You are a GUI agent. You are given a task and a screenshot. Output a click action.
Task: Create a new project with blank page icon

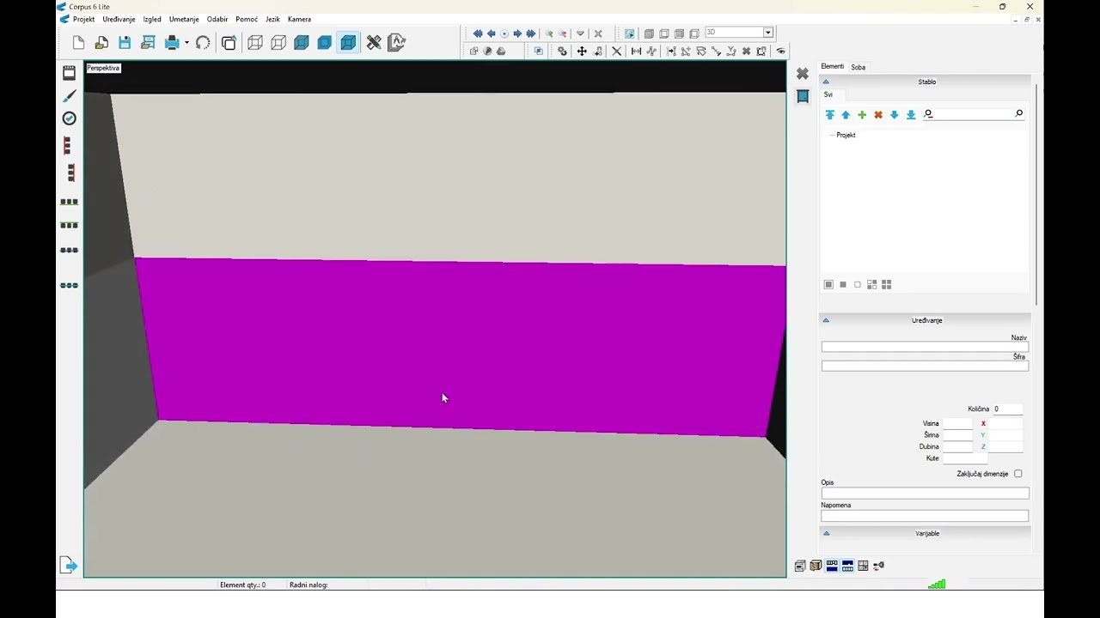point(79,43)
